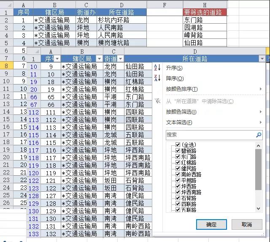Uncheck the 东门路 filter checkbox
Screen dimensions: 270x242
click(178, 157)
